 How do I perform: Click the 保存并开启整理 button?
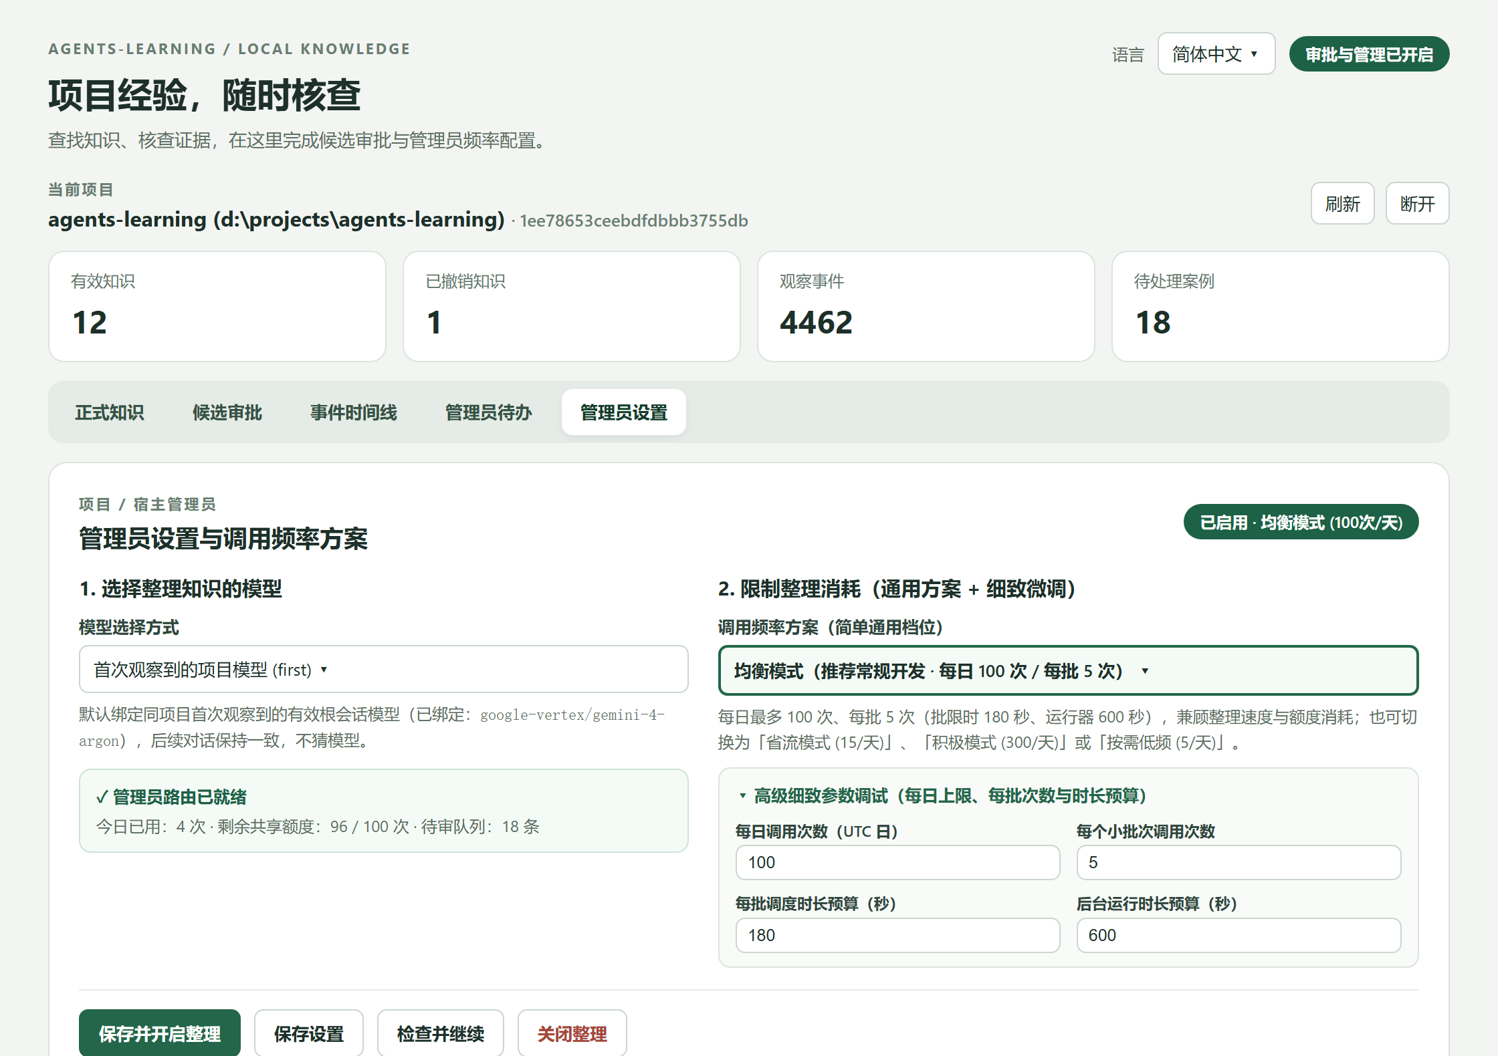[160, 1033]
